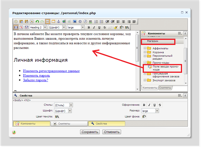This screenshot has height=147, width=201.
Task: Toggle strikethrough in the Оформление row
Action: 160,105
